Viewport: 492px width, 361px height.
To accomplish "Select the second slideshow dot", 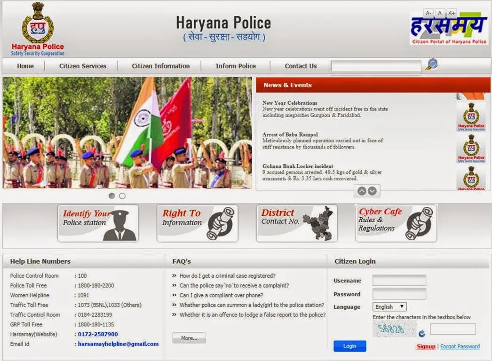I will [x=122, y=196].
